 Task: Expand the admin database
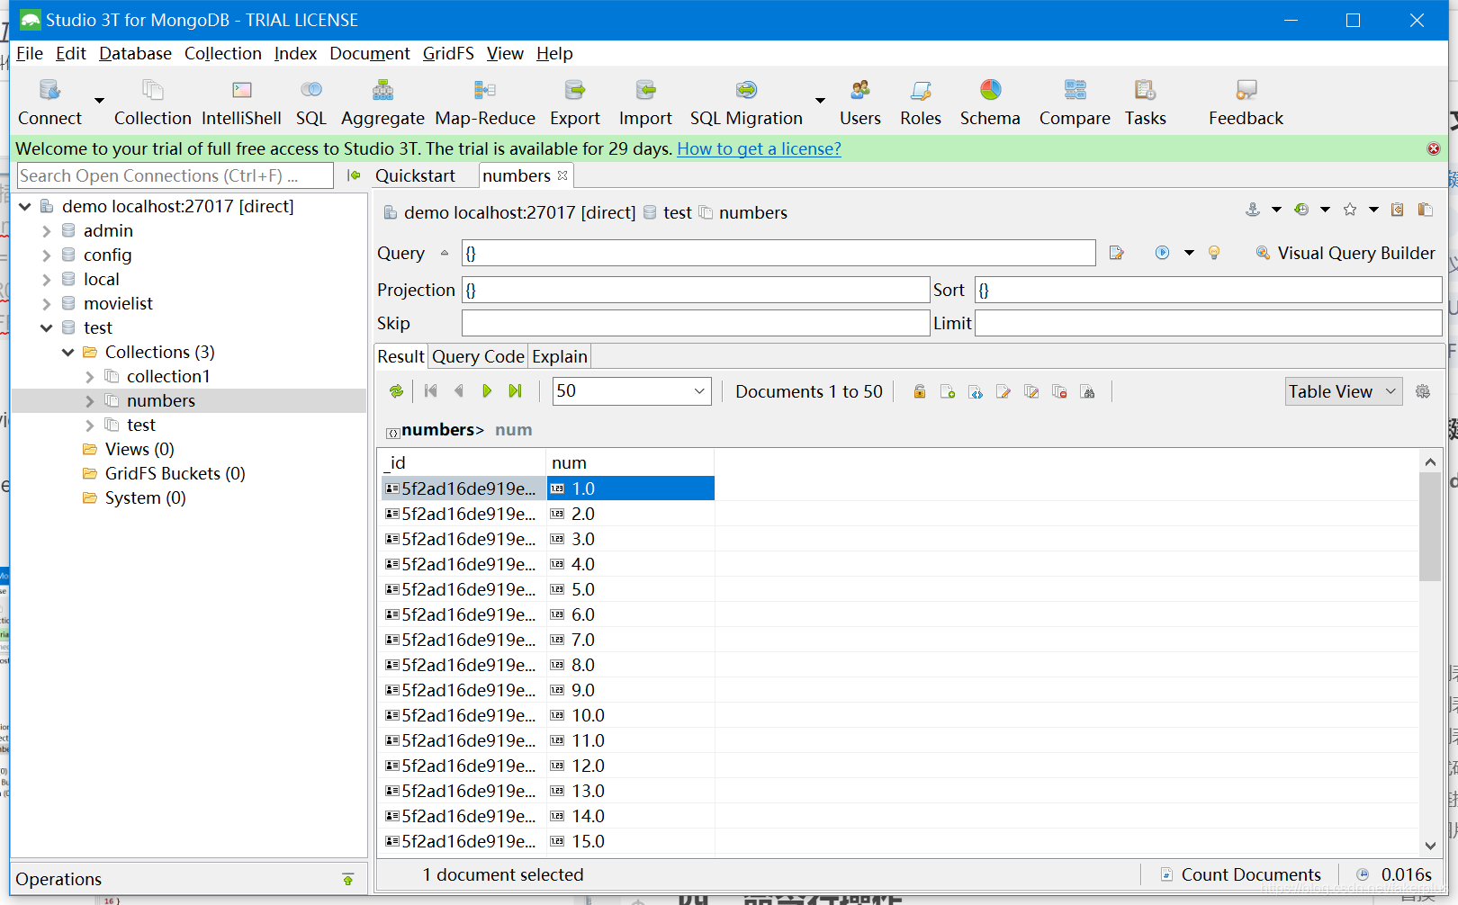(x=47, y=231)
